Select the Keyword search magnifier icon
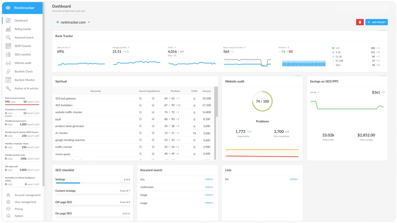This screenshot has height=223, width=397. pyautogui.click(x=8, y=37)
